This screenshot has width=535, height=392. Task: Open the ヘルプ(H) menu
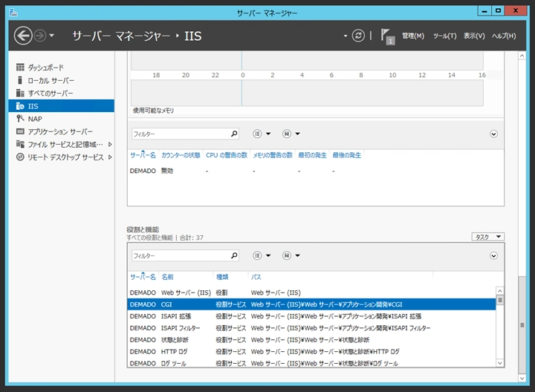point(504,36)
